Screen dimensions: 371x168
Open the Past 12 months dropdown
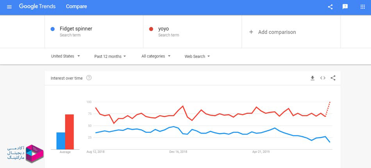tap(110, 56)
